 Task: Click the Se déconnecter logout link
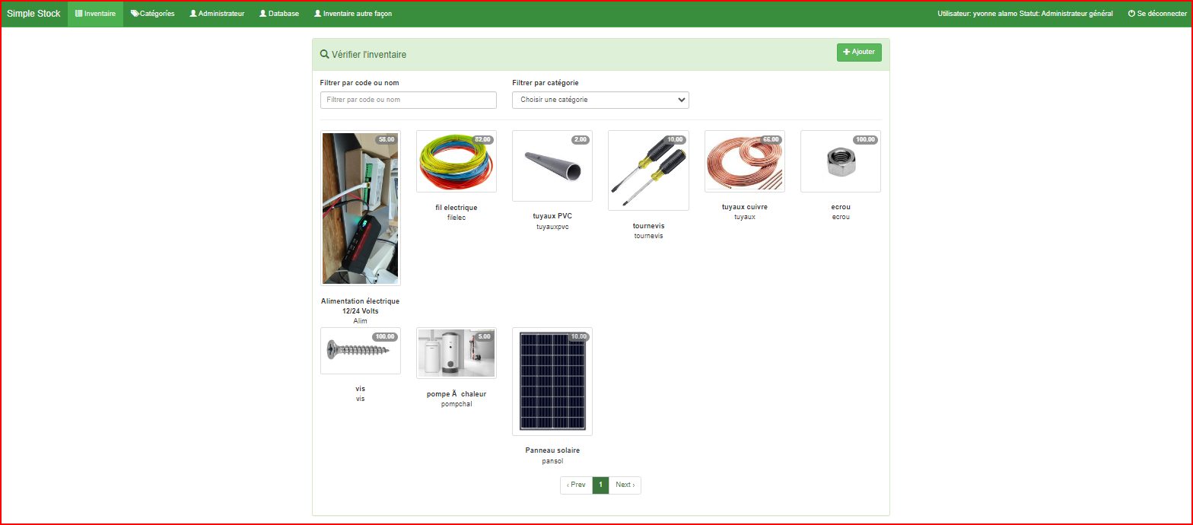coord(1156,14)
